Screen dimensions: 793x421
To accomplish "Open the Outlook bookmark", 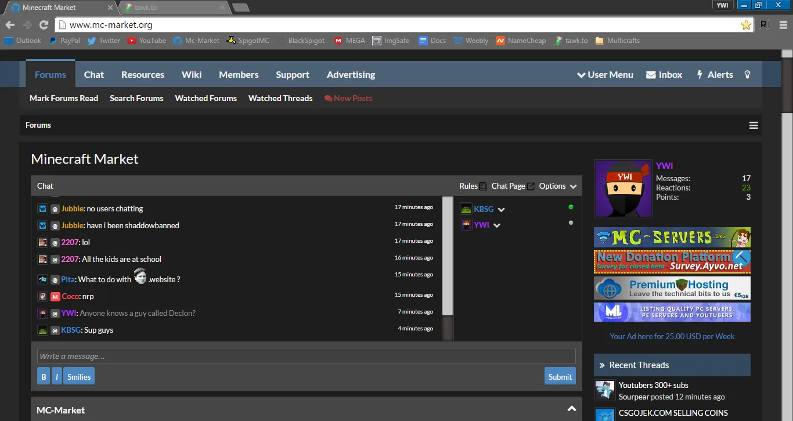I will click(23, 41).
